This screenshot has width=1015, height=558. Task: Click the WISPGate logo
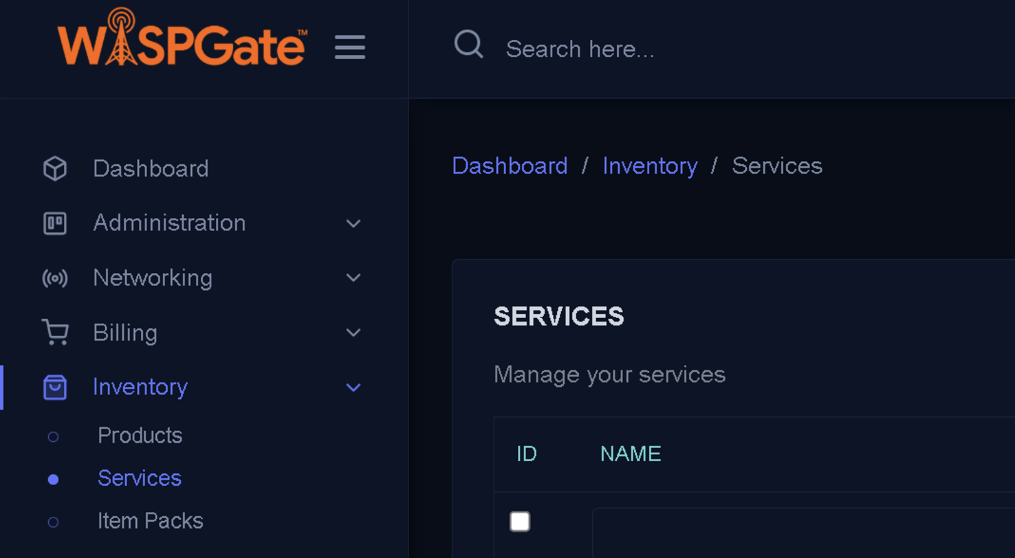182,38
